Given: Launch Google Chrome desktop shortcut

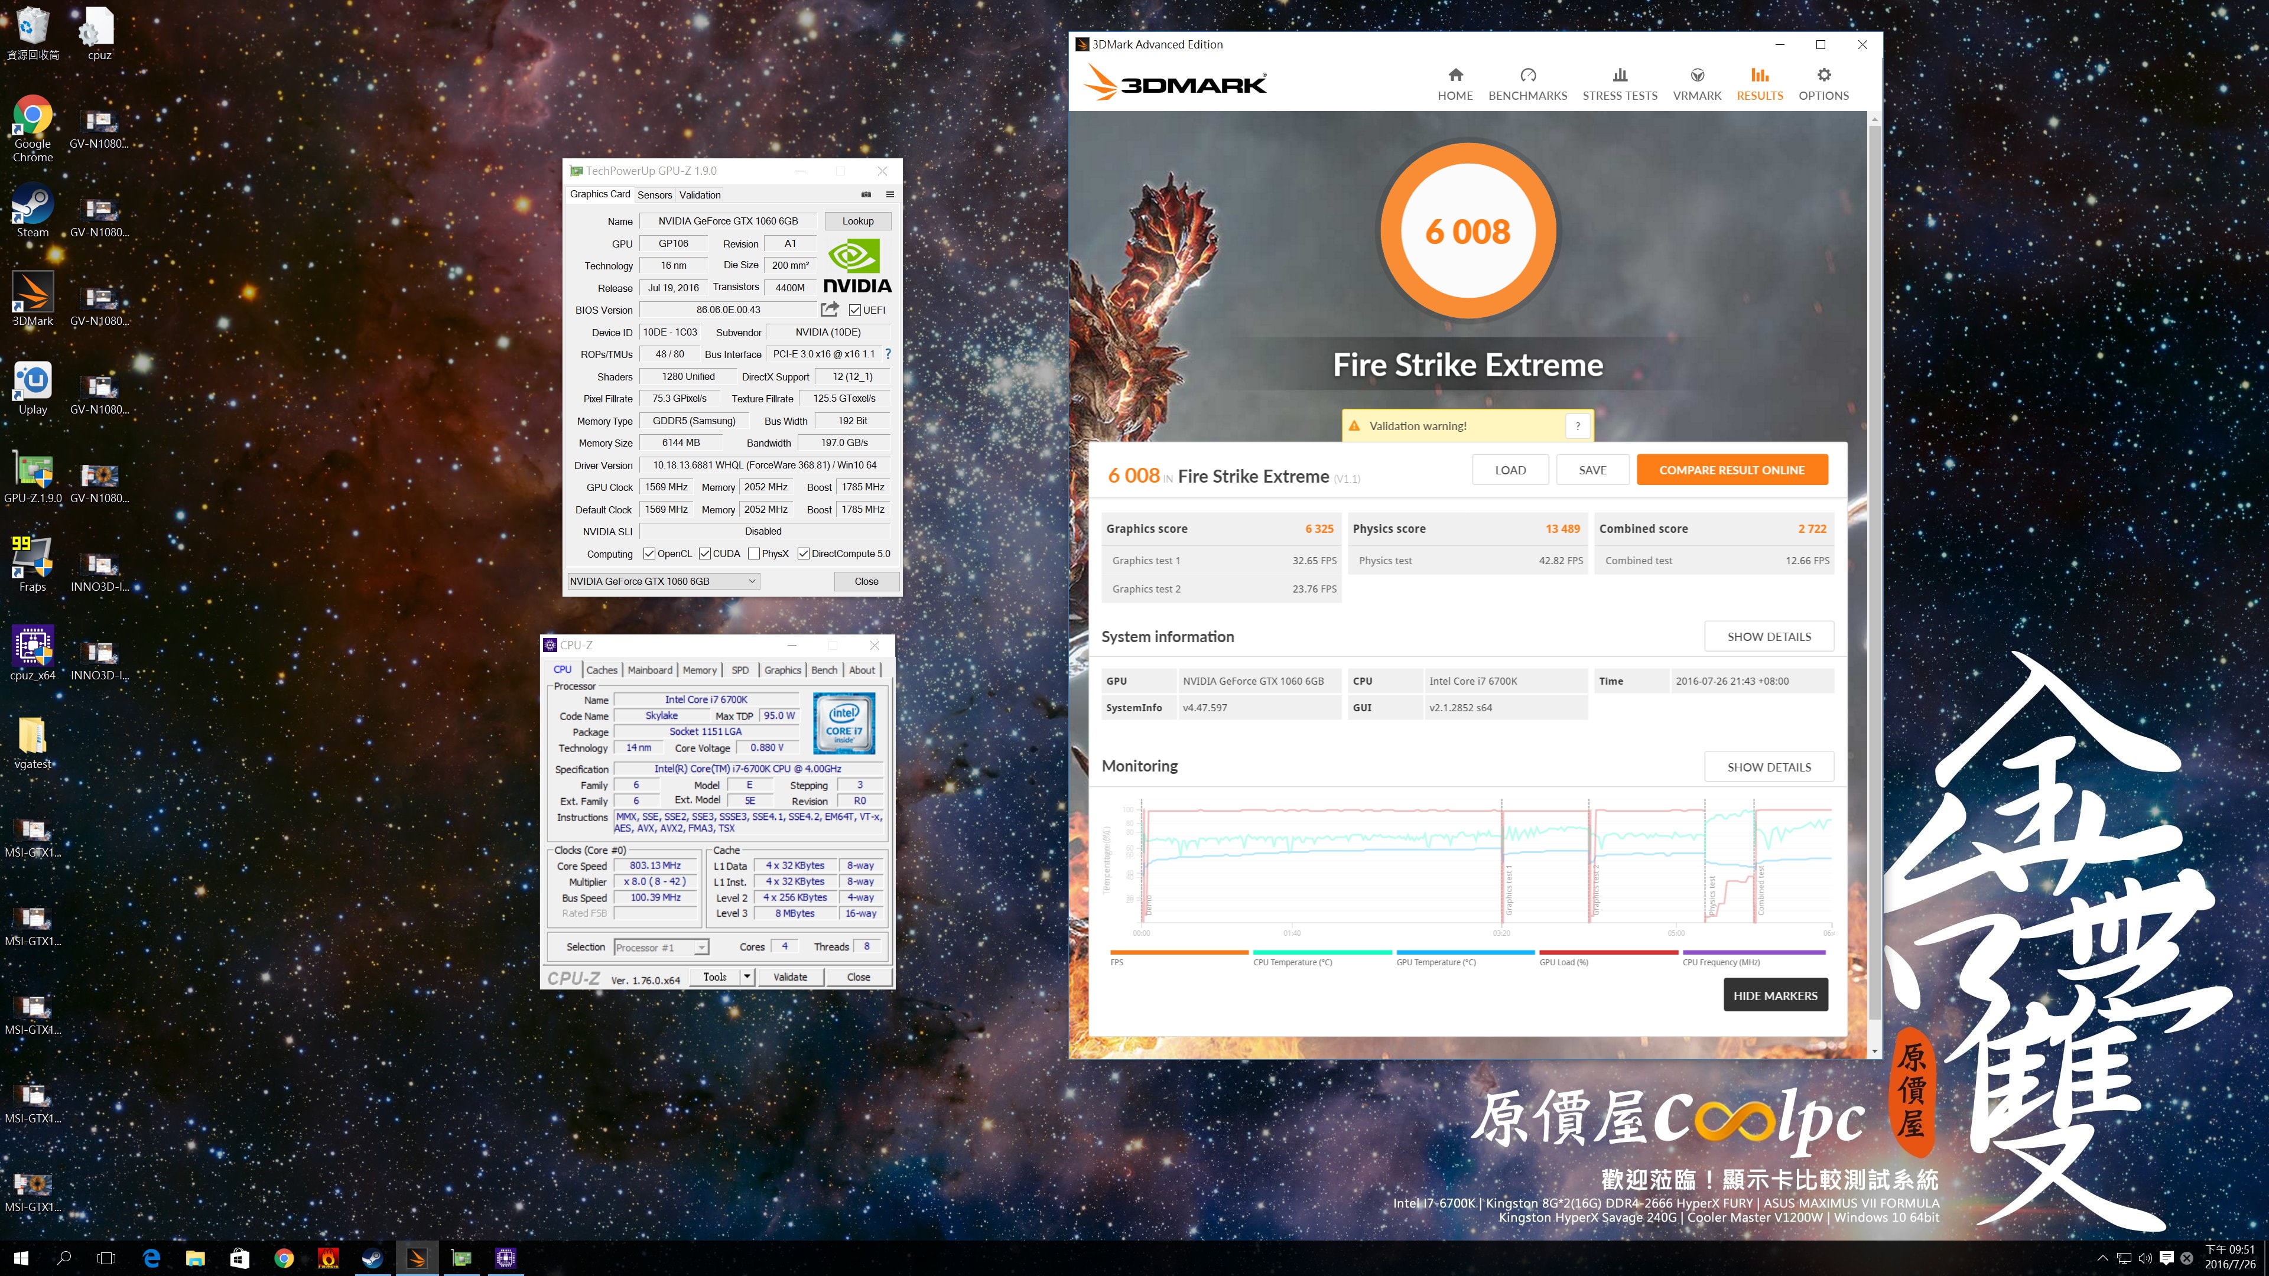Looking at the screenshot, I should point(32,129).
